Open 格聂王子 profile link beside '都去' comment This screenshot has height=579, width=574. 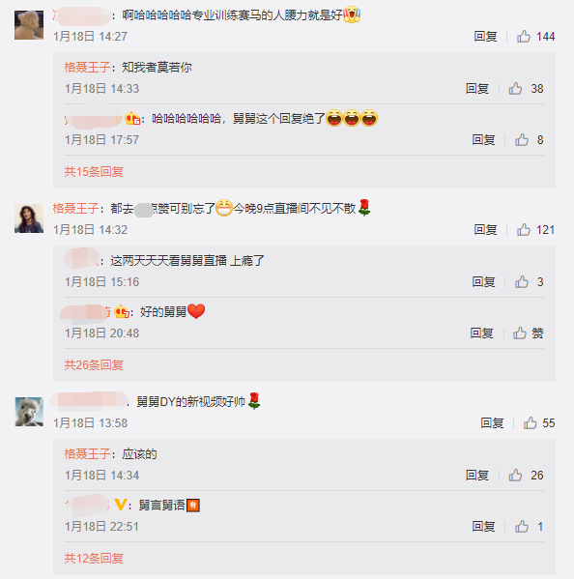pos(75,209)
